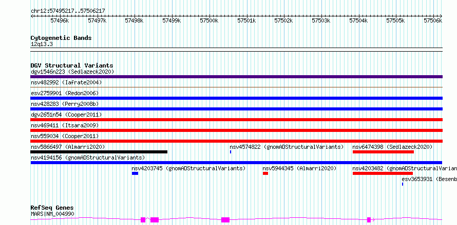The image size is (457, 225).
Task: Select the red nsv6474398 variant bar
Action: click(x=383, y=152)
